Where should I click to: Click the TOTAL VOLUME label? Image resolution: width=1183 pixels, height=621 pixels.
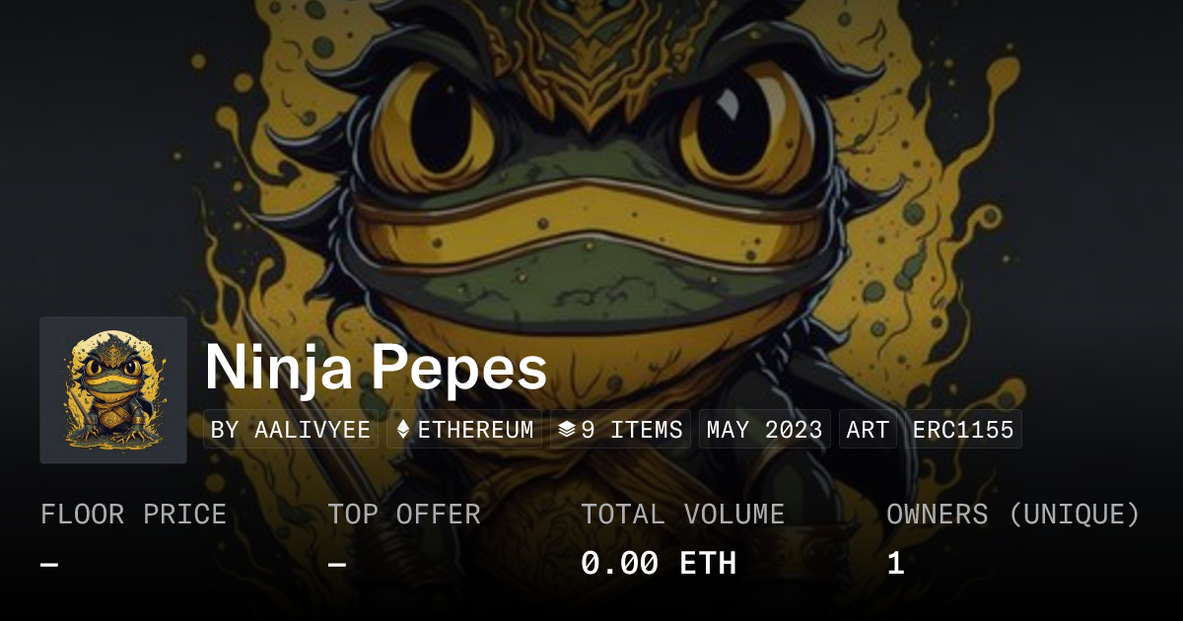pos(682,515)
